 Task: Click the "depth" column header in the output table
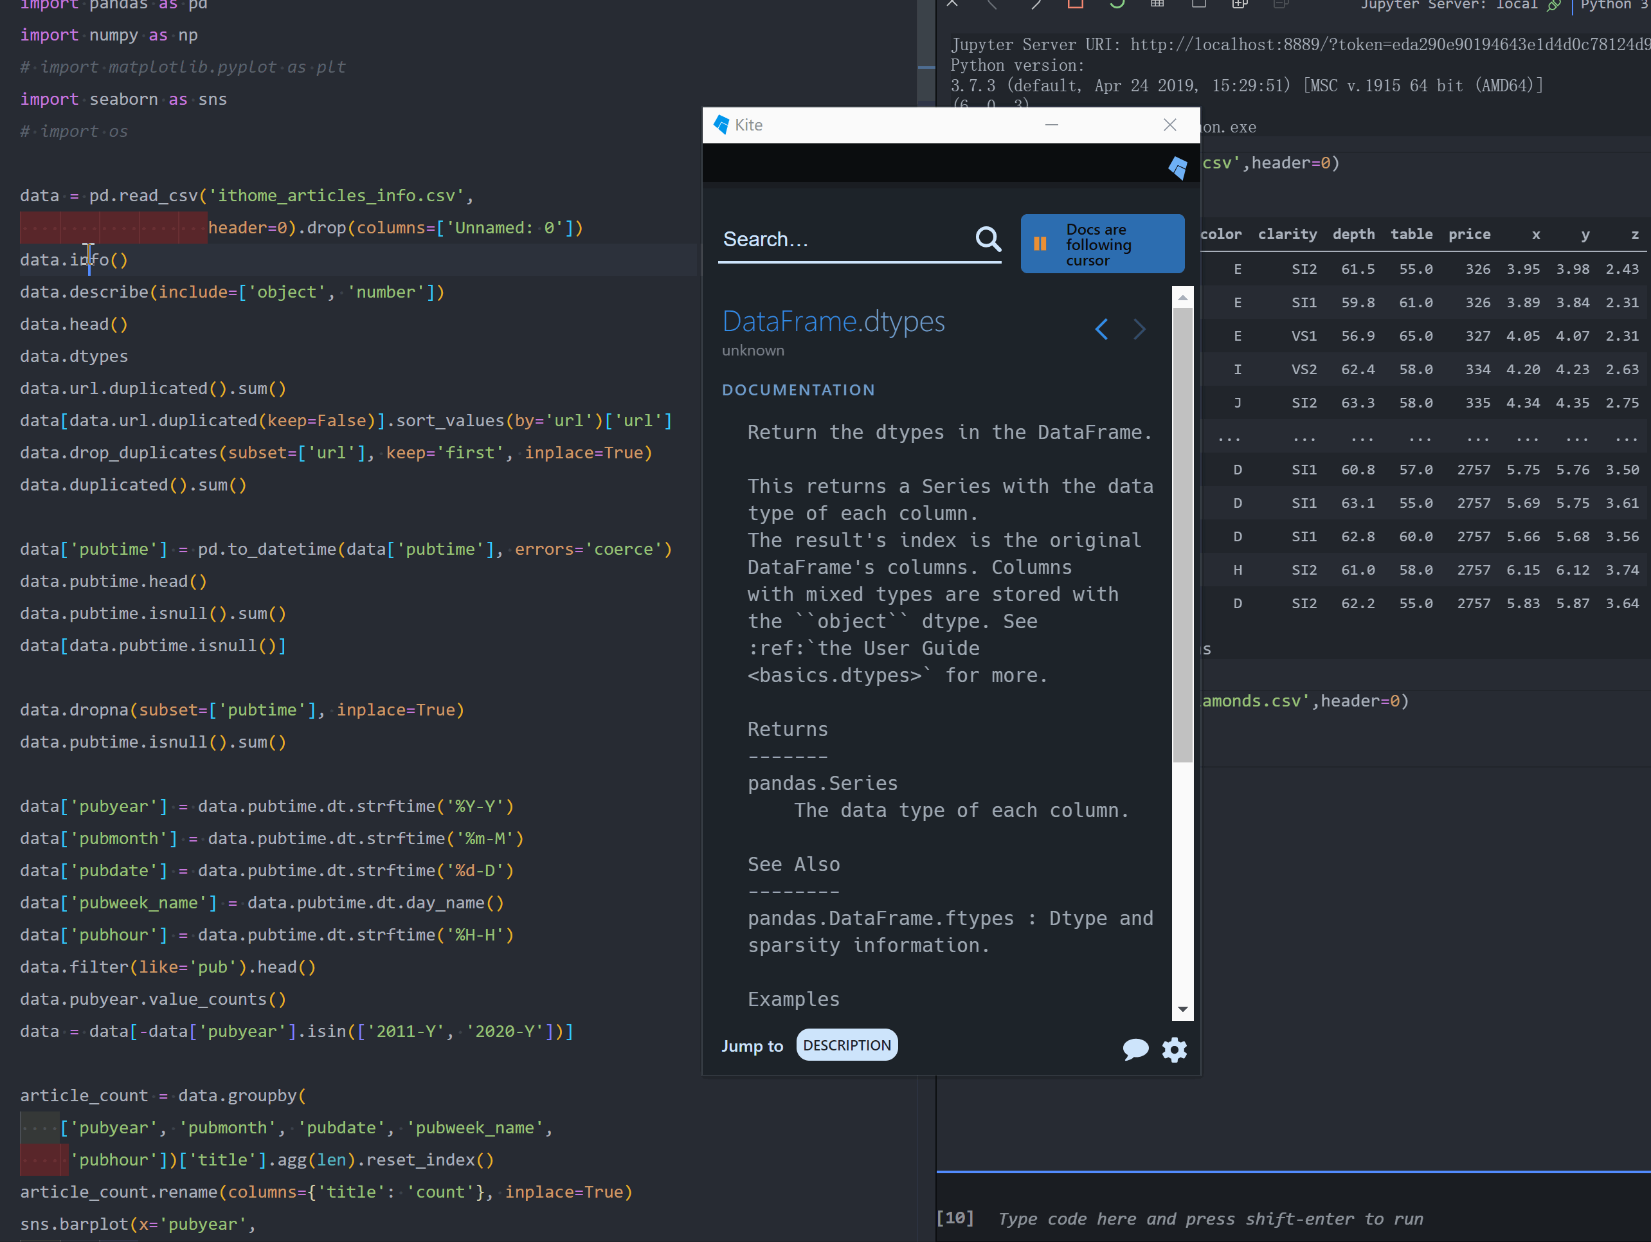[1353, 235]
